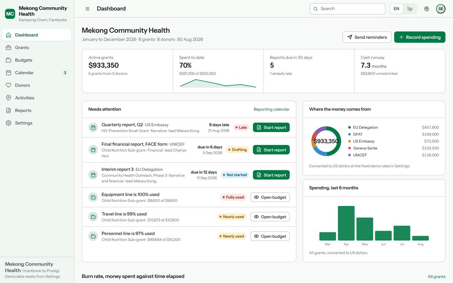Click the calendar icon on Final financial report row

[93, 150]
